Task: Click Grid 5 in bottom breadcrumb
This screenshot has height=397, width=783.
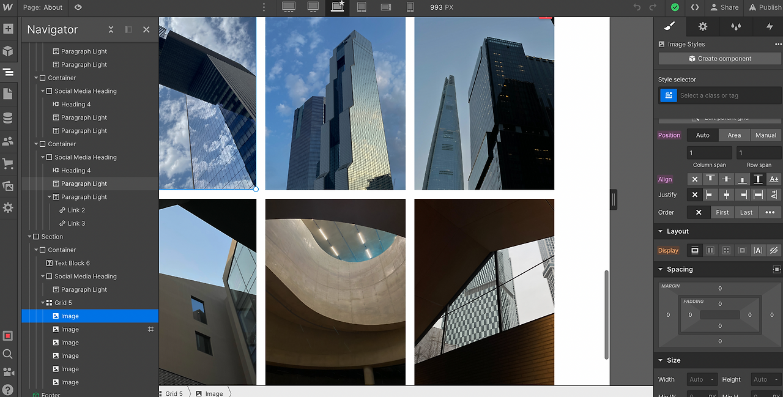Action: click(x=174, y=393)
